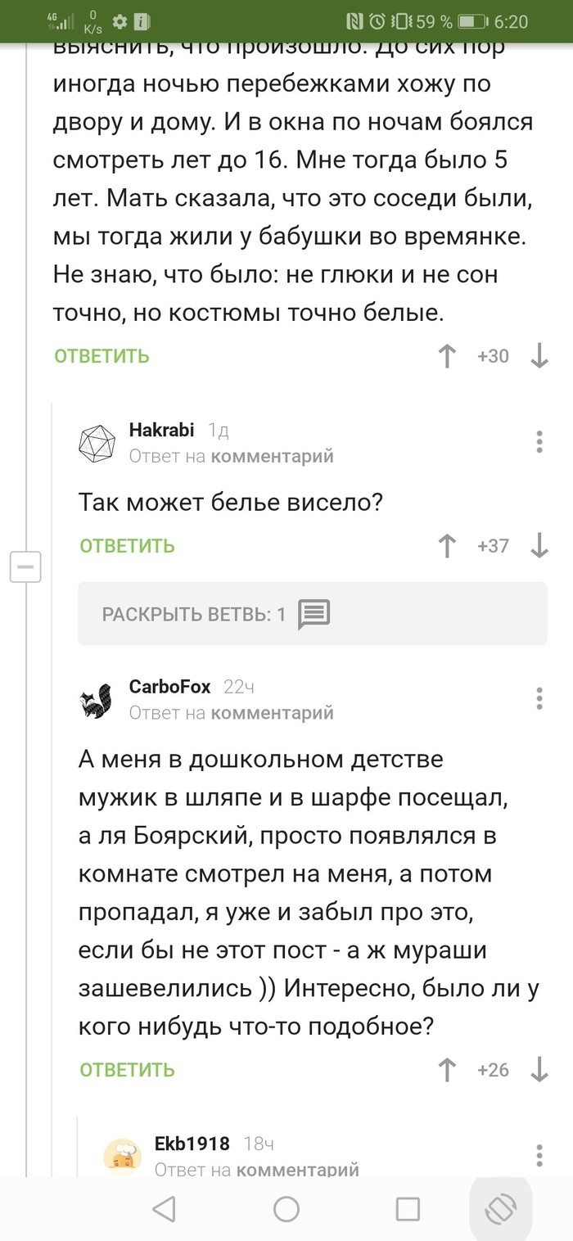
Task: Reply to the top comment via 'Ответить'
Action: pos(102,356)
